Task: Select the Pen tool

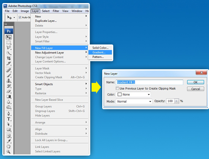Action: [x=9, y=114]
